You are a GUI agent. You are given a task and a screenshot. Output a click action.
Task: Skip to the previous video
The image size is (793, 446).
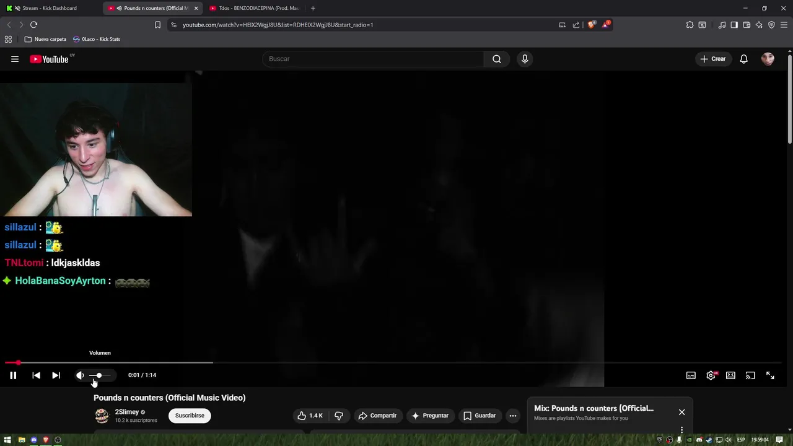[x=36, y=375]
